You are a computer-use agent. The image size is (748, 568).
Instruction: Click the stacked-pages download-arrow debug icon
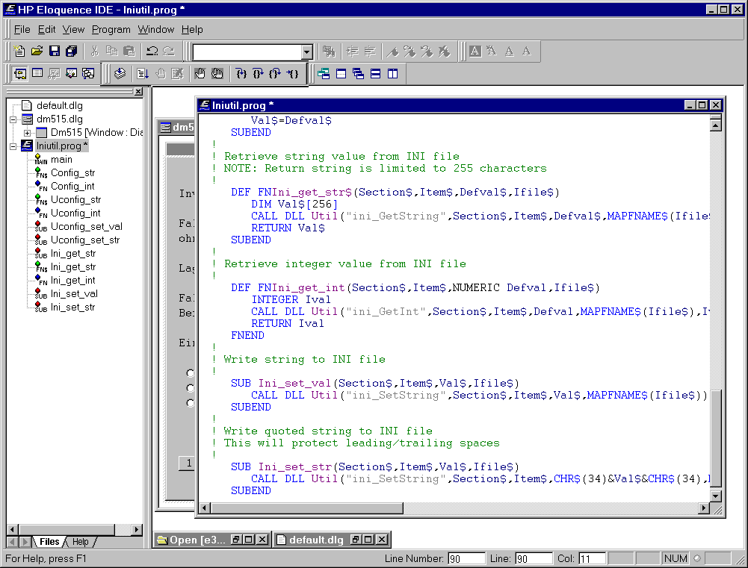pos(120,73)
